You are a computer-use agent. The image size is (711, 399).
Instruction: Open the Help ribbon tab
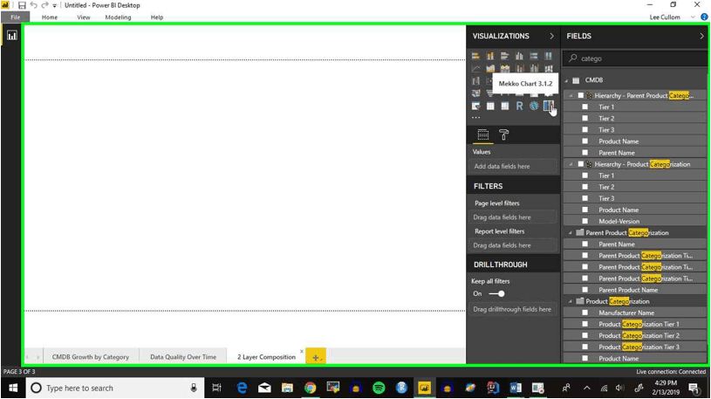pyautogui.click(x=157, y=17)
